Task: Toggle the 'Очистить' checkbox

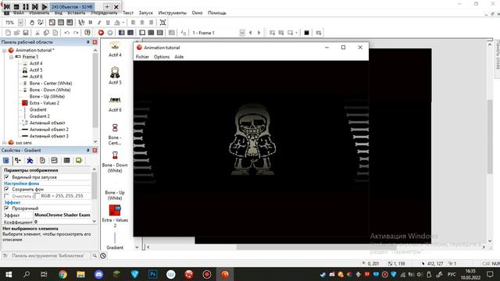Action: click(6, 196)
